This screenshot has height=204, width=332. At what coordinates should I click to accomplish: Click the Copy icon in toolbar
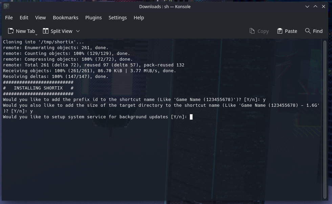pos(252,31)
